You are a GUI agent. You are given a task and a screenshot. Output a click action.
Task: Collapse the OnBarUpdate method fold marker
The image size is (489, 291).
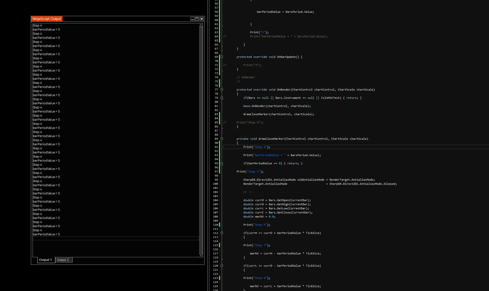(222, 57)
